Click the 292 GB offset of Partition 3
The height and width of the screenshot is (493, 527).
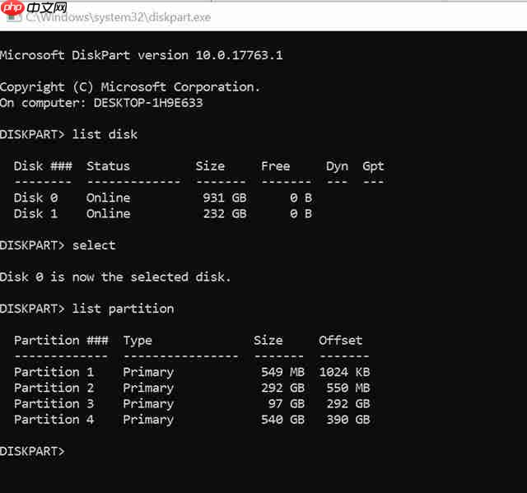click(348, 403)
